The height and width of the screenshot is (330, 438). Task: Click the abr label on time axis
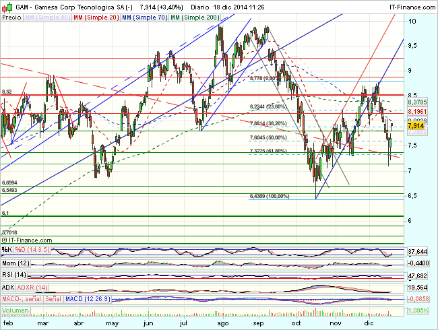pyautogui.click(x=78, y=323)
